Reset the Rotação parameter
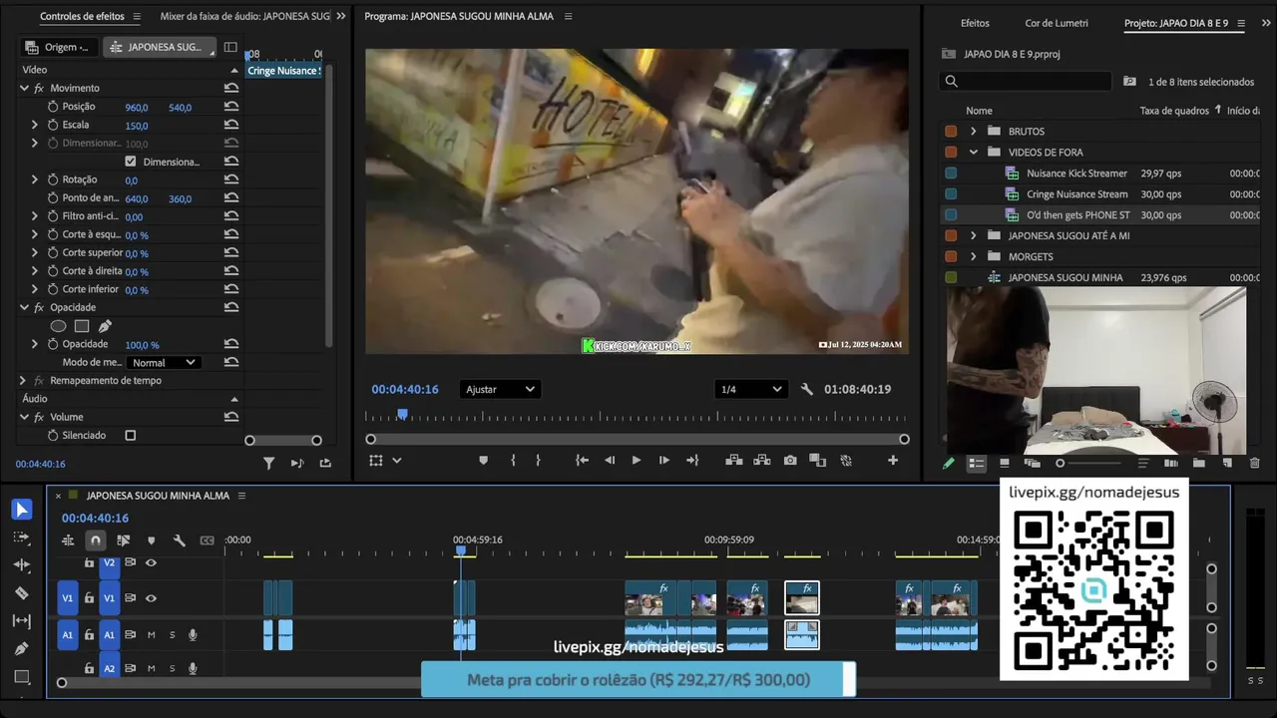Viewport: 1277px width, 718px height. click(231, 179)
